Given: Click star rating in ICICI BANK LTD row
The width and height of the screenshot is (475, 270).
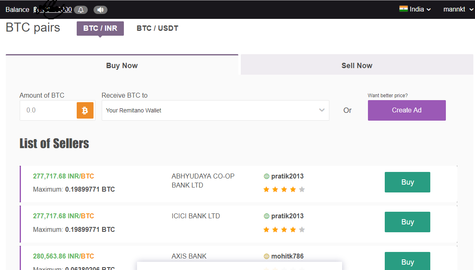Looking at the screenshot, I should pyautogui.click(x=284, y=230).
